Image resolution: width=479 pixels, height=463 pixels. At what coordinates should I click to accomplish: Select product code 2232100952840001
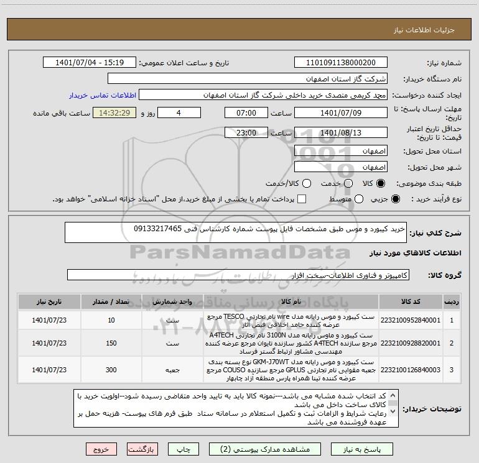click(x=411, y=320)
